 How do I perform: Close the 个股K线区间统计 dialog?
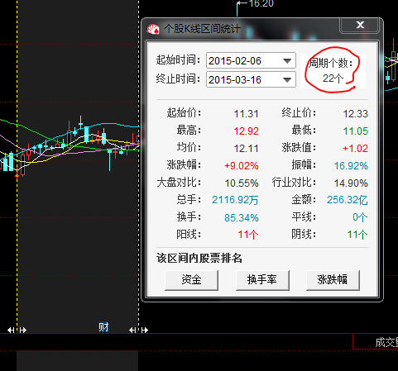(x=360, y=25)
